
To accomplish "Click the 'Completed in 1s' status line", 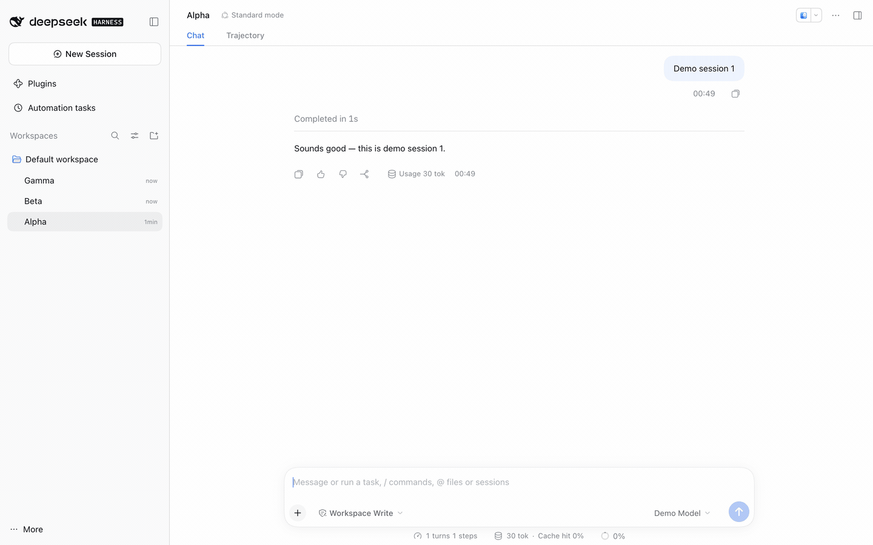I will pos(326,119).
